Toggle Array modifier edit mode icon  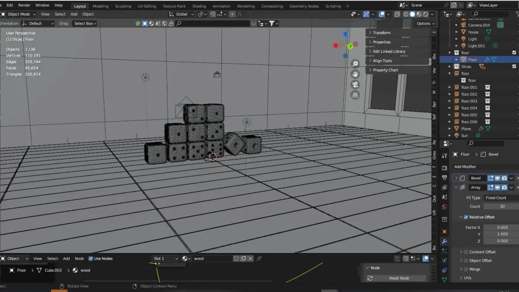pos(490,187)
